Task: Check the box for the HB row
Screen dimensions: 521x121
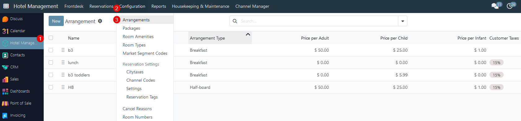Action: (x=51, y=87)
